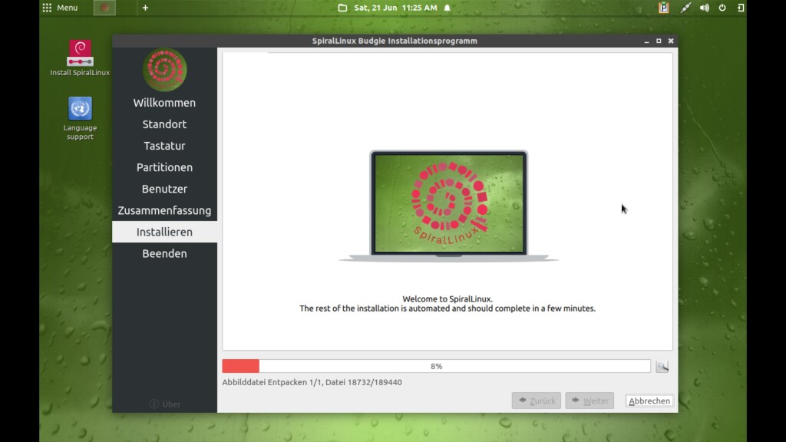Click the installer window title bar

pyautogui.click(x=395, y=41)
